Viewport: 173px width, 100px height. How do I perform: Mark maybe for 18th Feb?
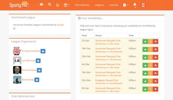[x=150, y=49]
